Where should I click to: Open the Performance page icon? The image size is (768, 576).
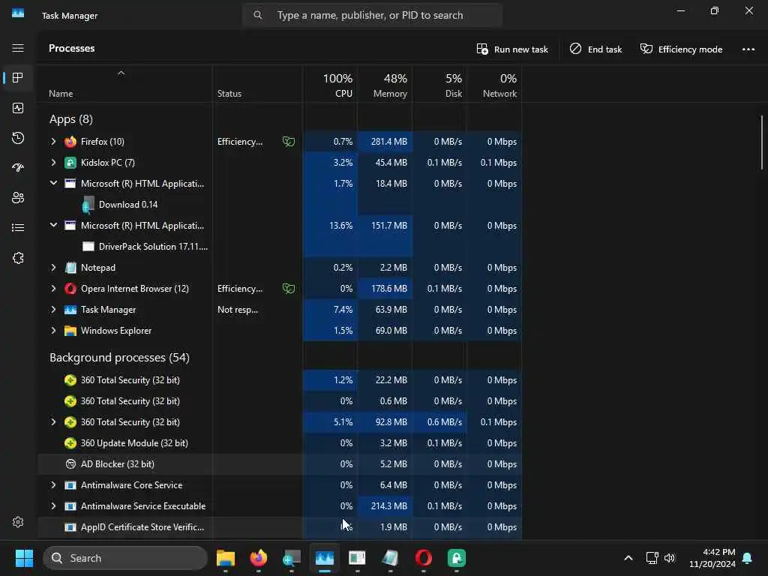click(x=18, y=108)
